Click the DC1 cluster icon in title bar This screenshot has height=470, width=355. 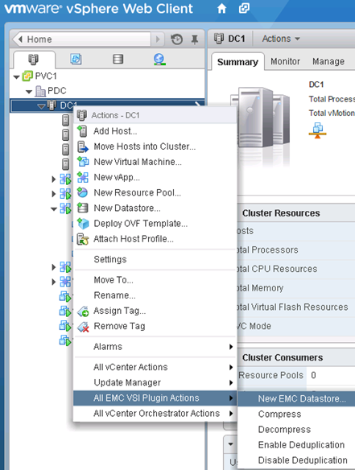point(219,39)
